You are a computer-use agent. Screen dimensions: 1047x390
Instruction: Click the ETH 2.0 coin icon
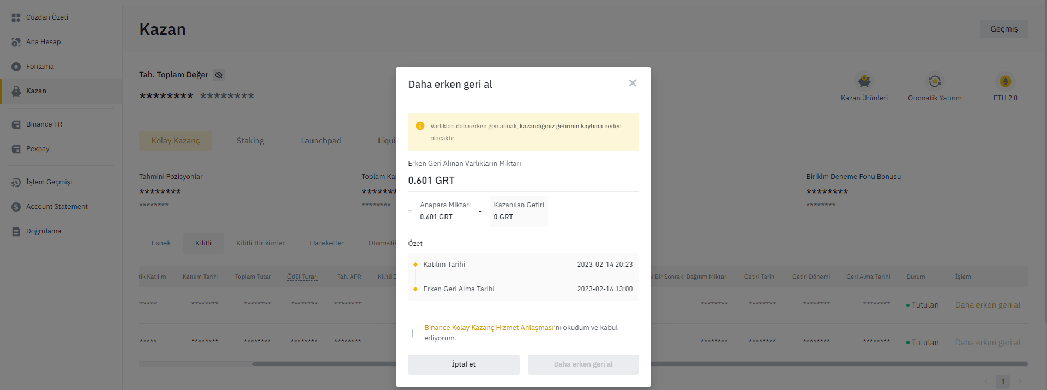click(1005, 81)
